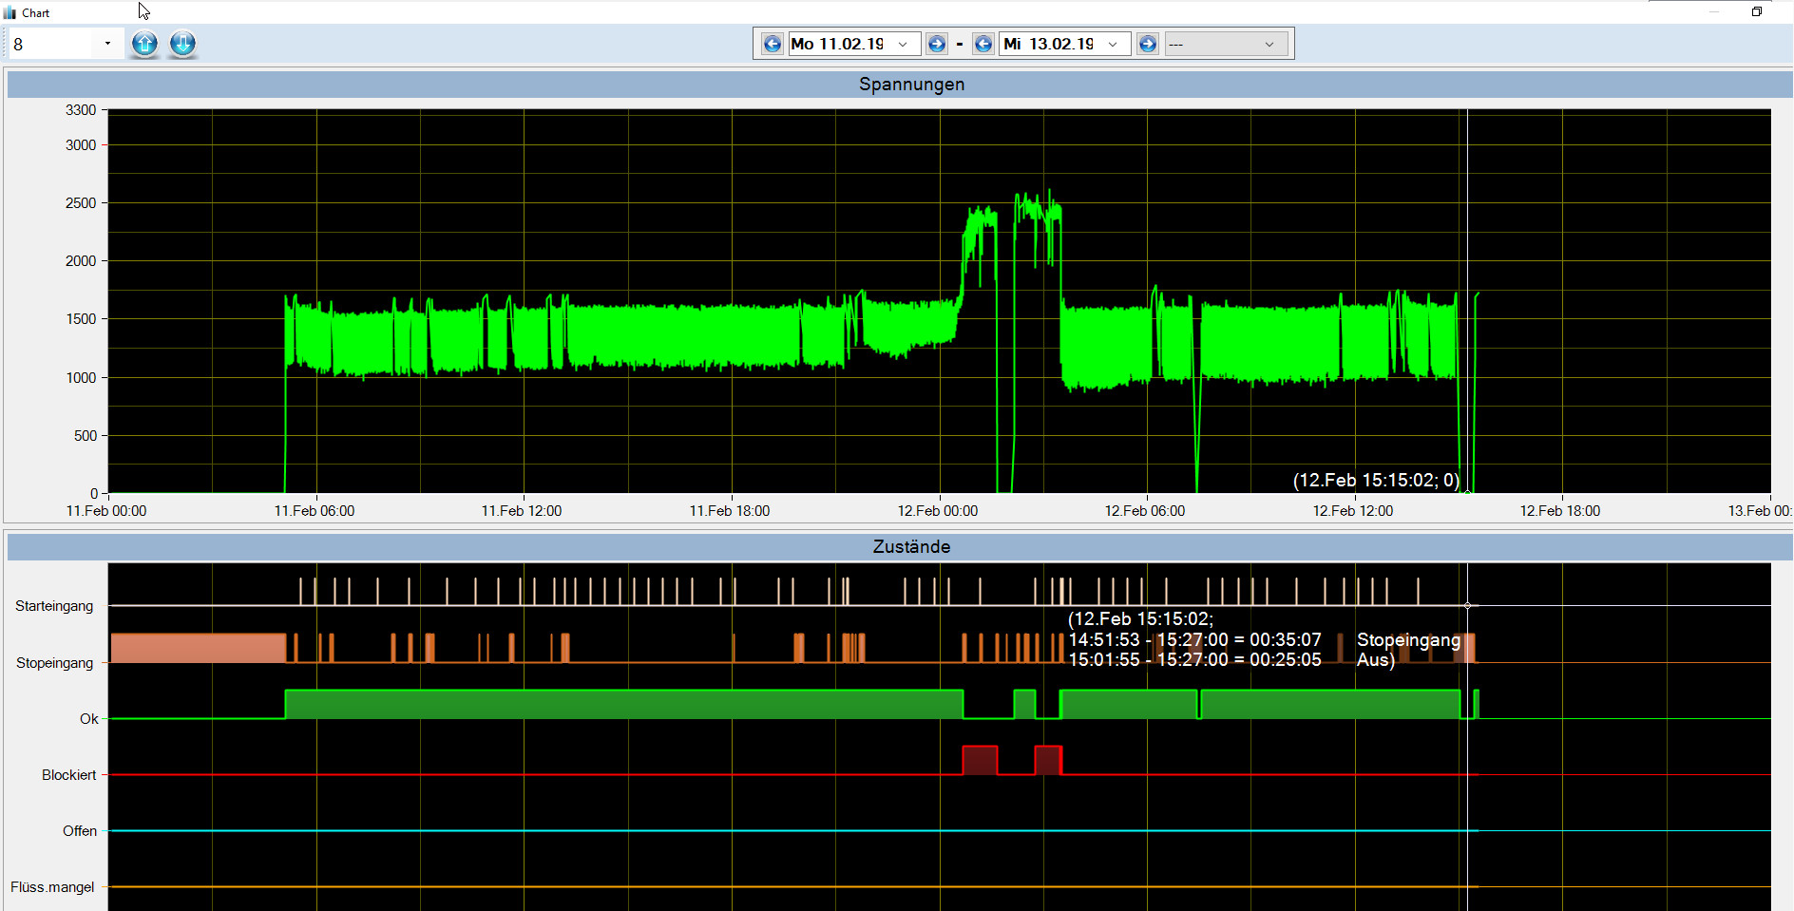Click the Stopeingang row label
Viewport: 1794px width, 911px height.
click(x=54, y=663)
